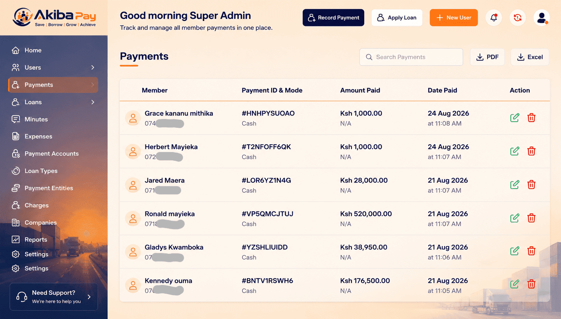Click the Akiba Pay logo
The width and height of the screenshot is (561, 319).
point(54,17)
